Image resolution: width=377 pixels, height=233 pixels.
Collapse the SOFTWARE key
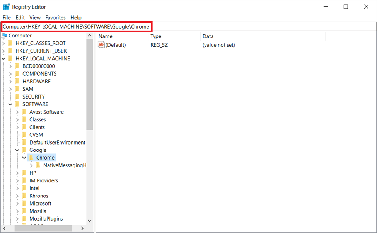coord(10,104)
